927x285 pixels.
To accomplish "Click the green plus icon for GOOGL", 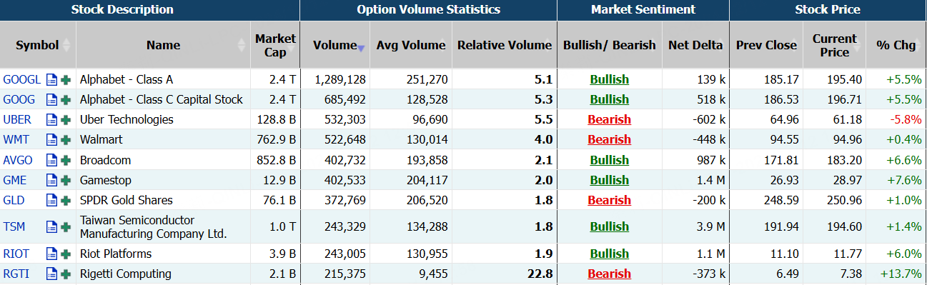I will (66, 79).
